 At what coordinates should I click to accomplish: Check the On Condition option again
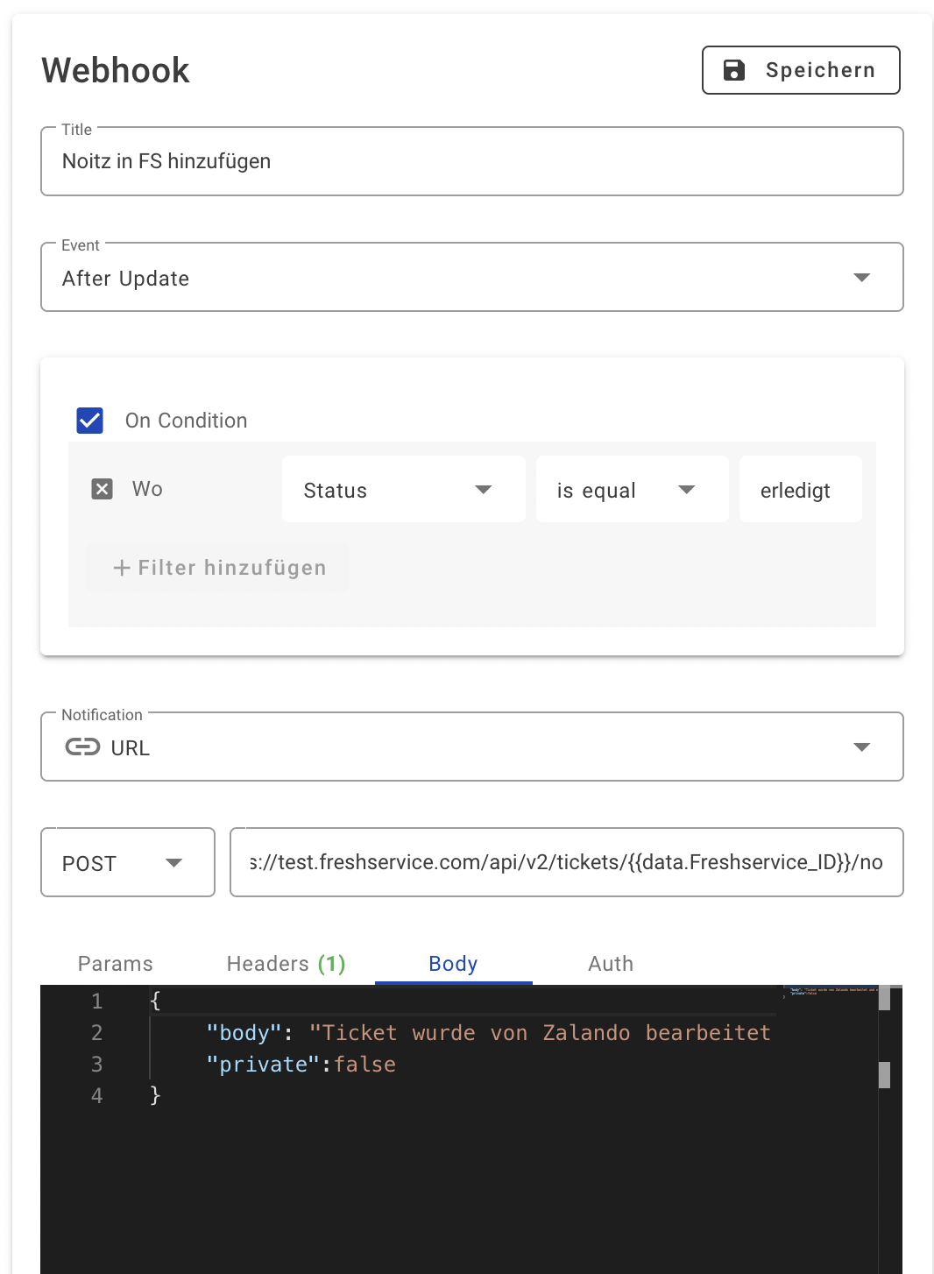89,421
